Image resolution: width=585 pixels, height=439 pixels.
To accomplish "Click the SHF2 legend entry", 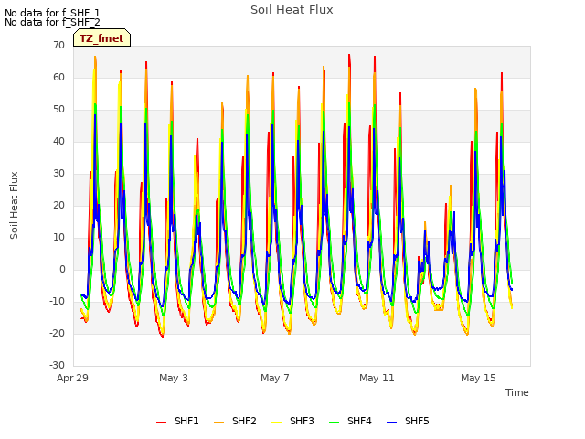I will [235, 421].
